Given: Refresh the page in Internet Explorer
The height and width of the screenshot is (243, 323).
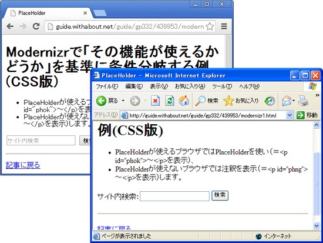Looking at the screenshot, I should coord(170,101).
